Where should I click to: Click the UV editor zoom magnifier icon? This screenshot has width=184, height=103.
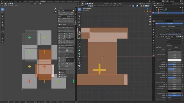click(55, 9)
